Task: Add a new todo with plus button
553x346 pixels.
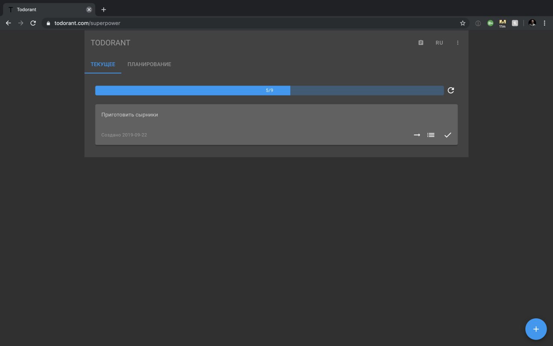Action: tap(536, 329)
